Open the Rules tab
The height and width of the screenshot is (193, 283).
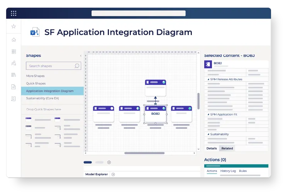click(x=243, y=171)
